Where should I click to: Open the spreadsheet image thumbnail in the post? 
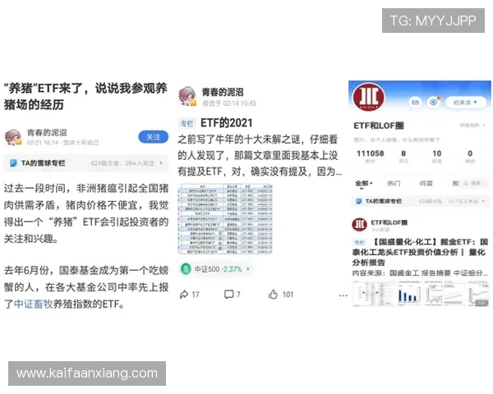click(x=225, y=219)
